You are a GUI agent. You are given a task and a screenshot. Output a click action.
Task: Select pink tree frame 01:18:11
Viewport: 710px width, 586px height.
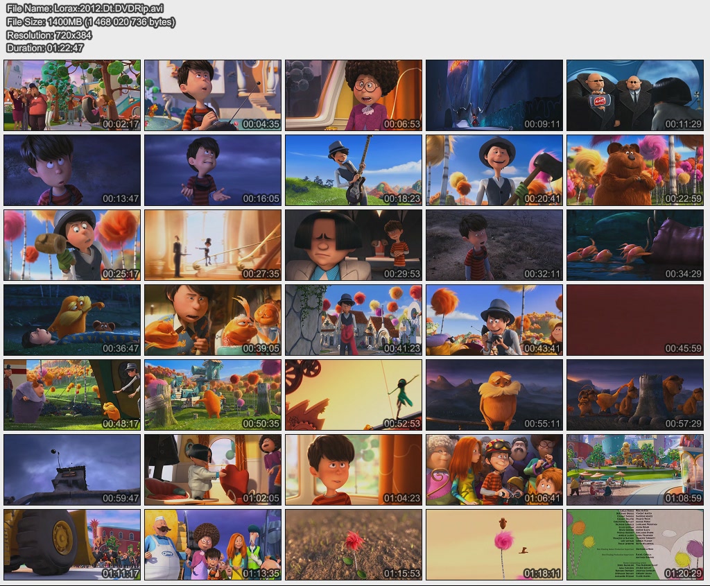point(494,545)
